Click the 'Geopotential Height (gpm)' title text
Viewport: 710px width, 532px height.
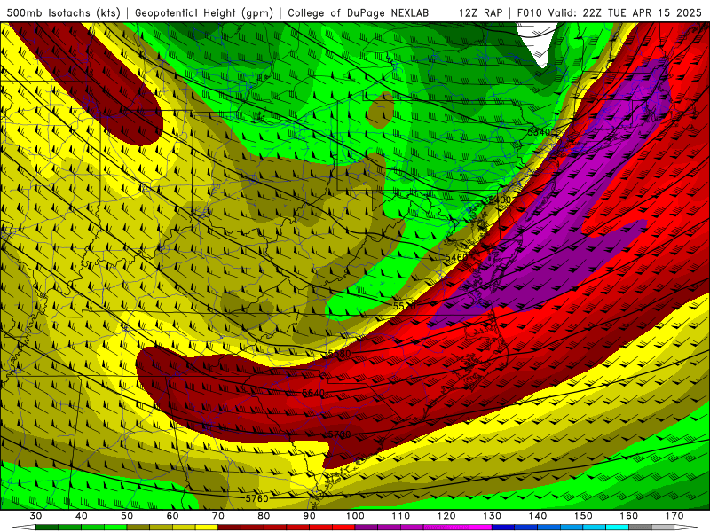tap(204, 13)
